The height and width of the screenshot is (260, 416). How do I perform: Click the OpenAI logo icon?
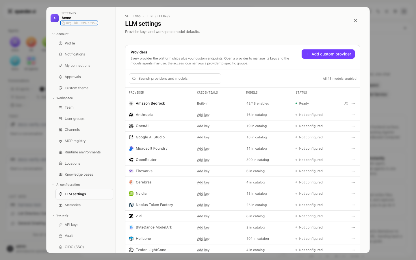point(131,126)
